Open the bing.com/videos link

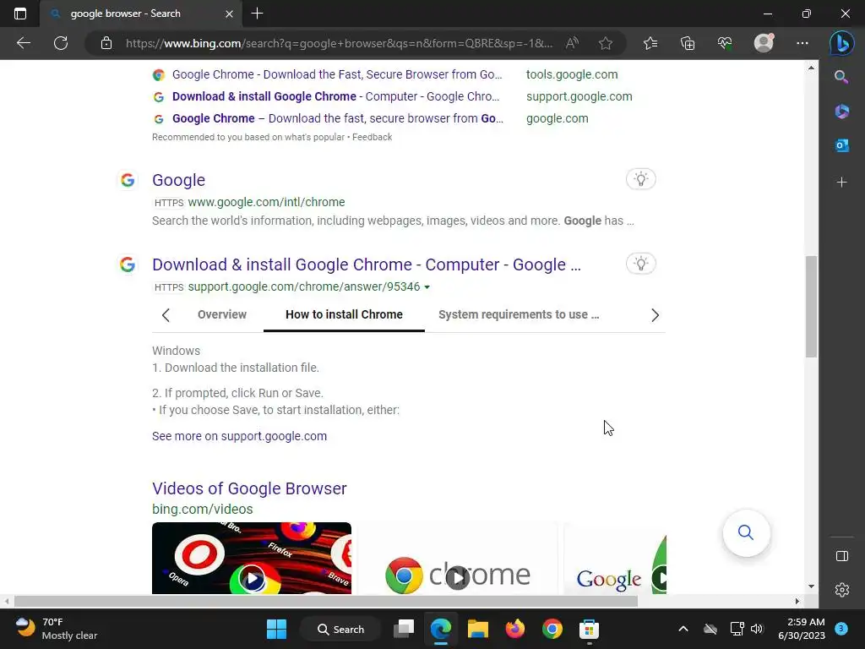click(x=203, y=509)
